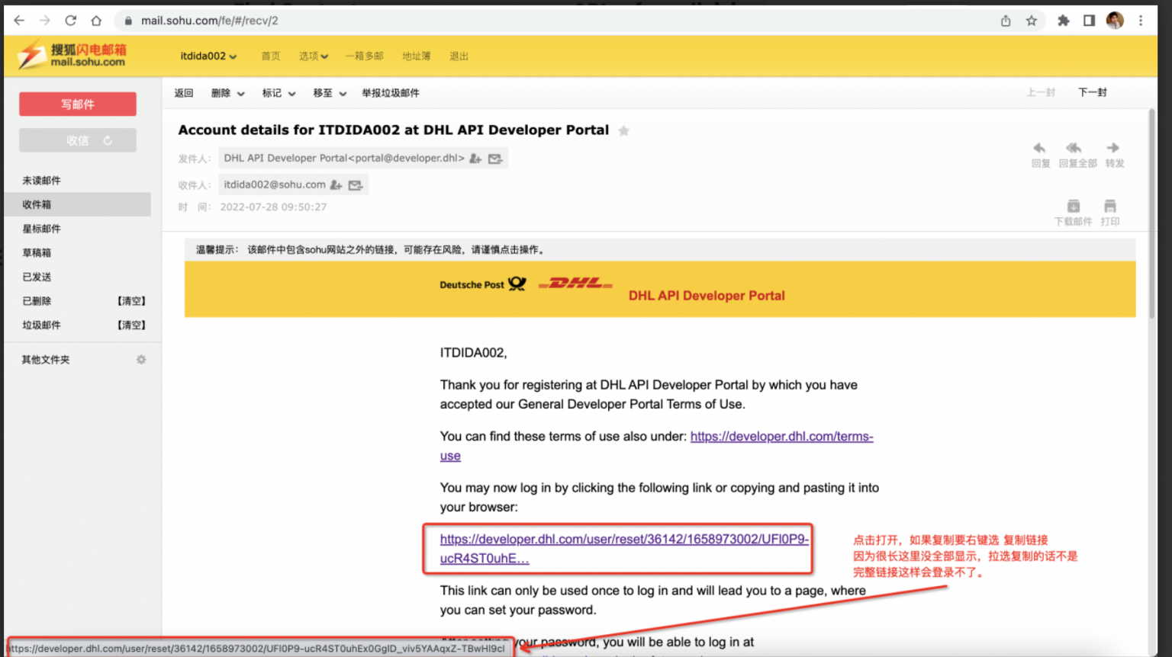Click the Sohu mail logo
Image resolution: width=1172 pixels, height=657 pixels.
[72, 55]
